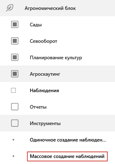Open the highlighted Массовое создание наблюдений item
Viewport: 115px width, 164px height.
coord(67,156)
